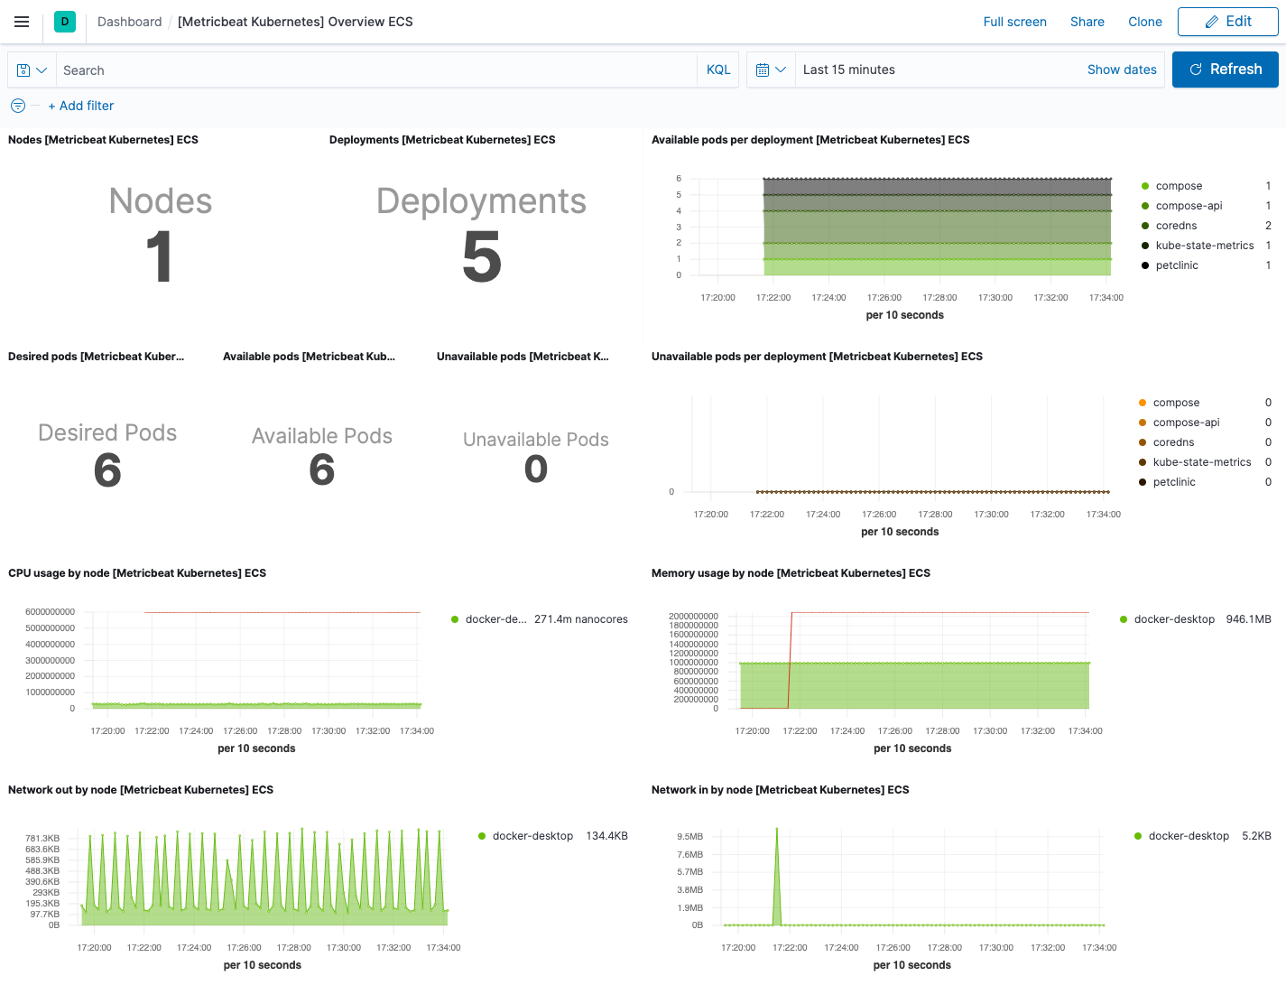Toggle docker-desktop in CPU usage legend
Viewport: 1286px width, 985px height.
495,619
